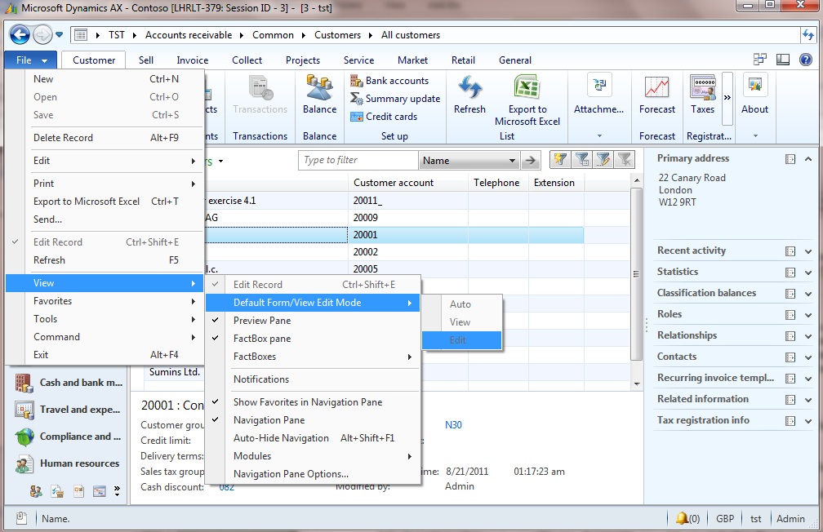Screen dimensions: 823x532
Task: Open the Balance ribbon button
Action: pyautogui.click(x=320, y=95)
